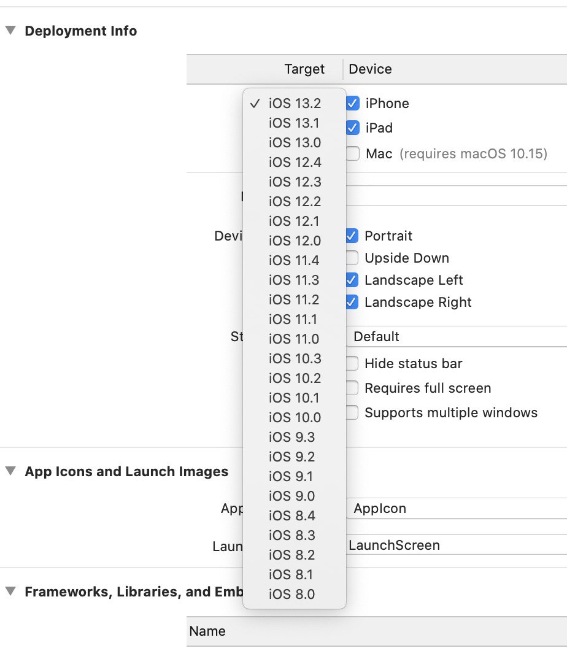Select iOS 10.2 from the popup
Image resolution: width=567 pixels, height=648 pixels.
click(295, 378)
